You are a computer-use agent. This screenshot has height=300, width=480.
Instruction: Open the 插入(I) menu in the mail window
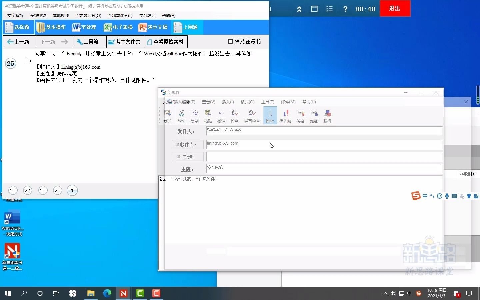click(x=228, y=102)
